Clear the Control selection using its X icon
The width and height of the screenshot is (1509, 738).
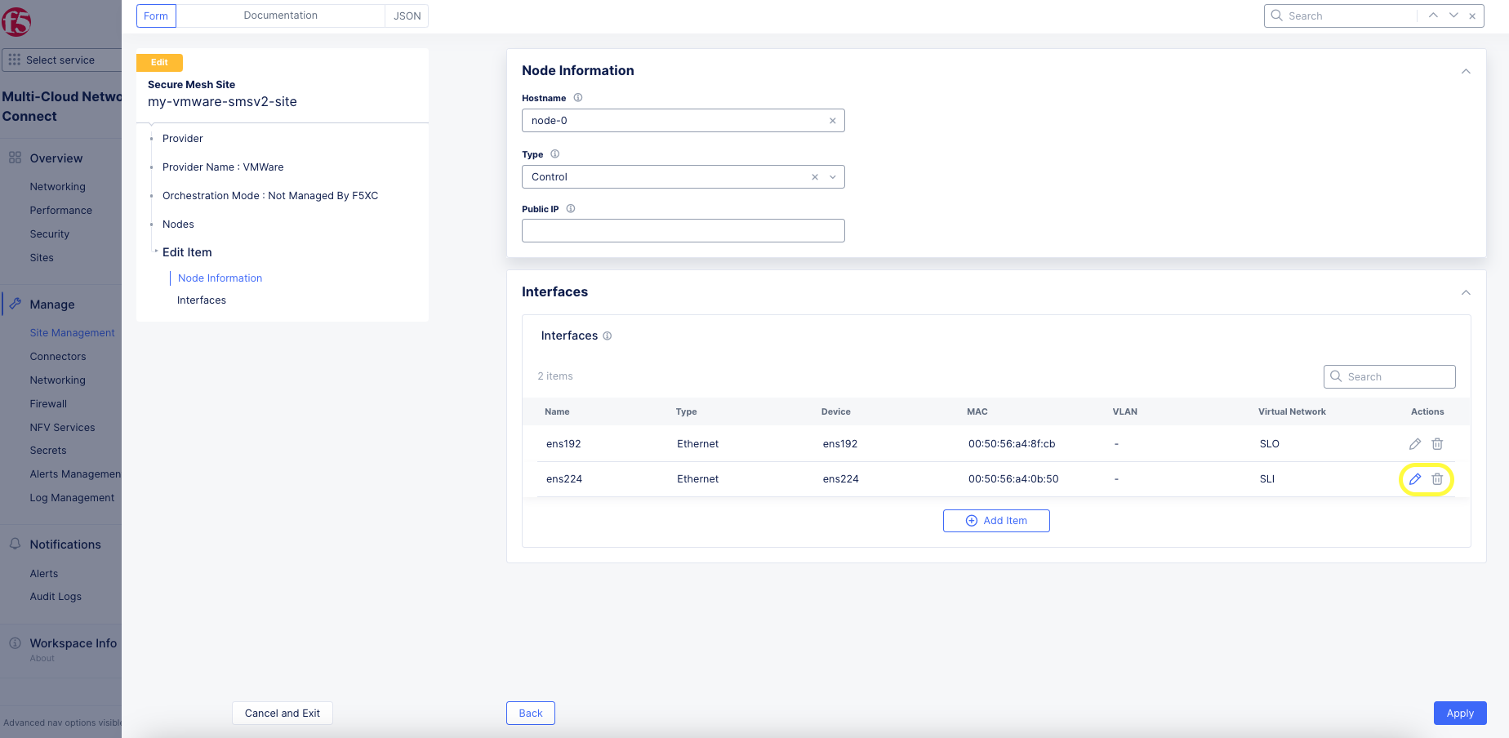(x=814, y=176)
